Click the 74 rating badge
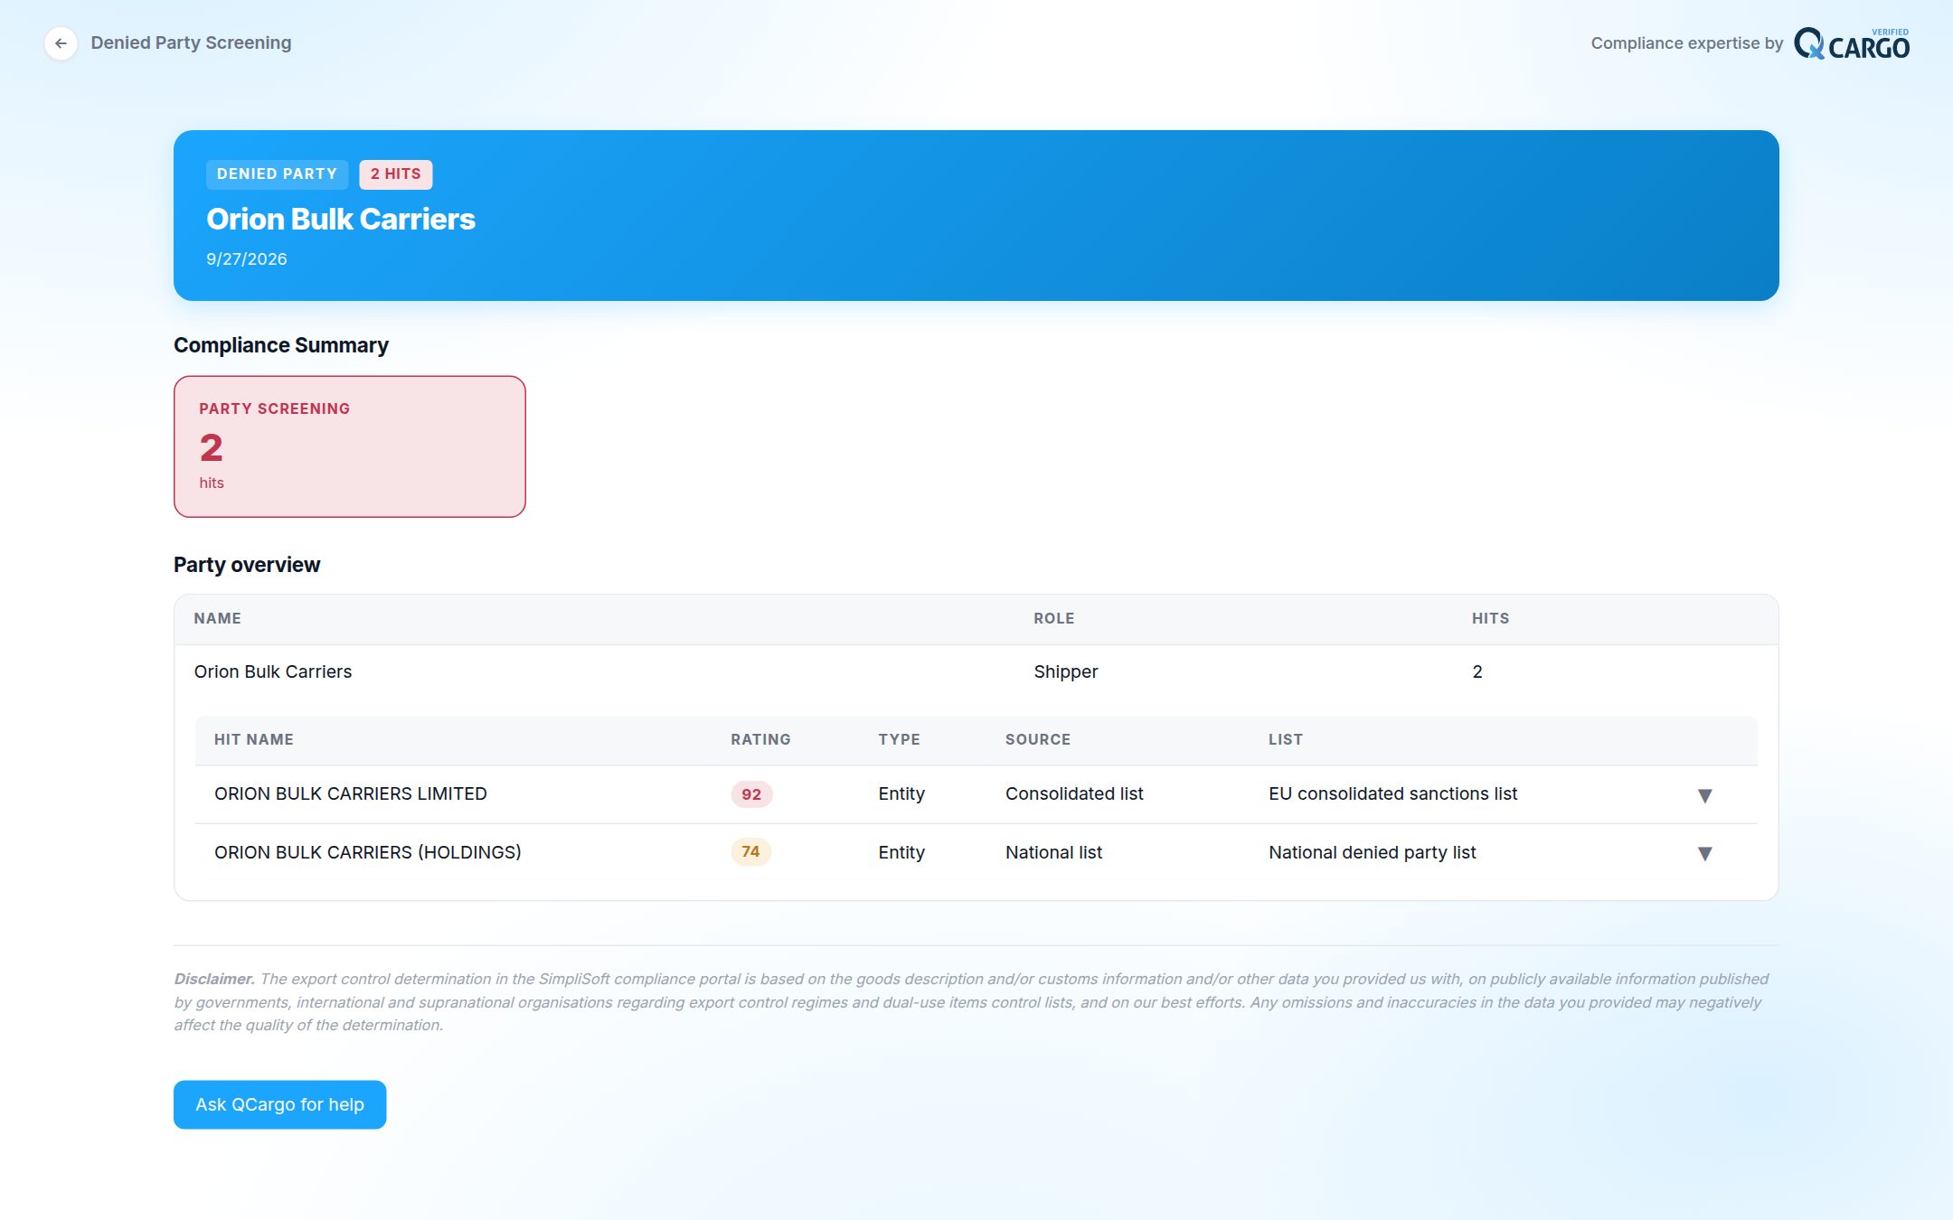 750,852
